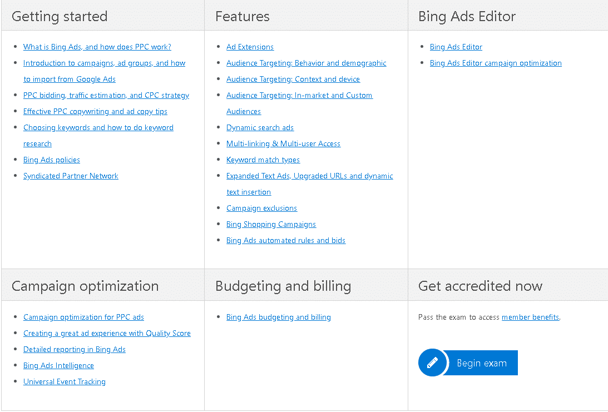Open Bing Ads automated rules and bids
The width and height of the screenshot is (608, 412).
[x=286, y=240]
